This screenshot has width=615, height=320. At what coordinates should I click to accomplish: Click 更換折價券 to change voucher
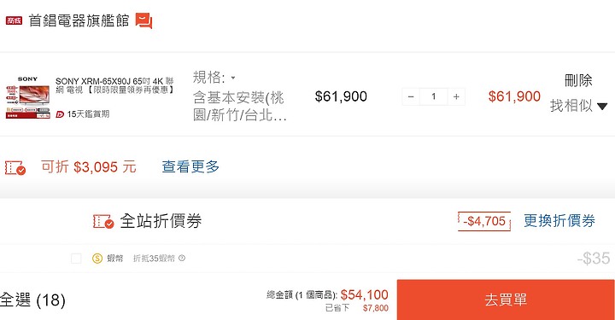point(559,221)
